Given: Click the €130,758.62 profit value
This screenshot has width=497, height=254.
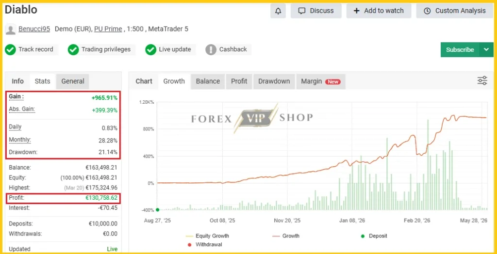Looking at the screenshot, I should pos(101,198).
